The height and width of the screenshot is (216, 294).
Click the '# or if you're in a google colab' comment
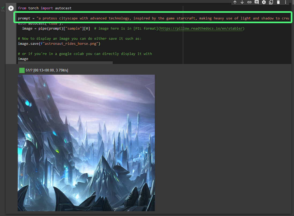tap(85, 54)
